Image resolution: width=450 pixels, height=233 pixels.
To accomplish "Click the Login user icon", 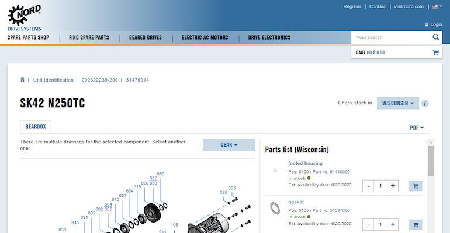I will point(427,24).
